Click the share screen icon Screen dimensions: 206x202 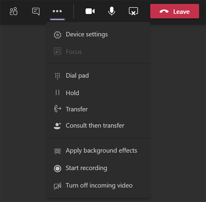tap(133, 11)
